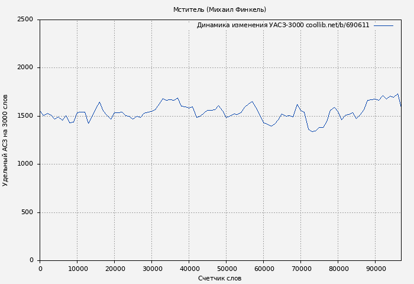This screenshot has height=284, width=414.
Task: Click the 10000 tick label on x-axis
Action: point(77,269)
